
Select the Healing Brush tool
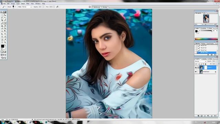(x=2, y=23)
